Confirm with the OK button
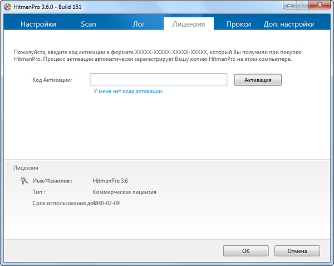 tap(245, 251)
